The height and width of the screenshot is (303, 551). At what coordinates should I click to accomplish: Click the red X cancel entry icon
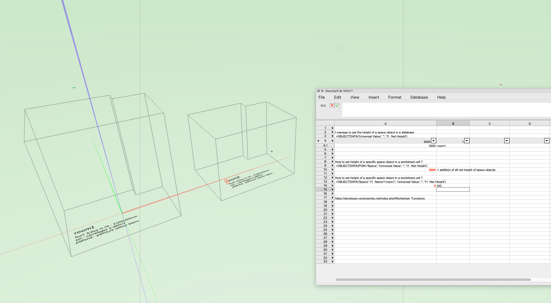pos(332,105)
